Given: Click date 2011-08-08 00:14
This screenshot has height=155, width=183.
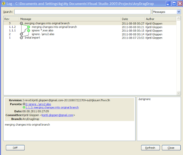Looking at the screenshot, I should tap(133, 34).
